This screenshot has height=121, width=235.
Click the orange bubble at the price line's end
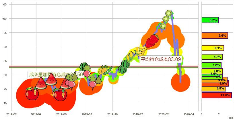tap(180, 82)
